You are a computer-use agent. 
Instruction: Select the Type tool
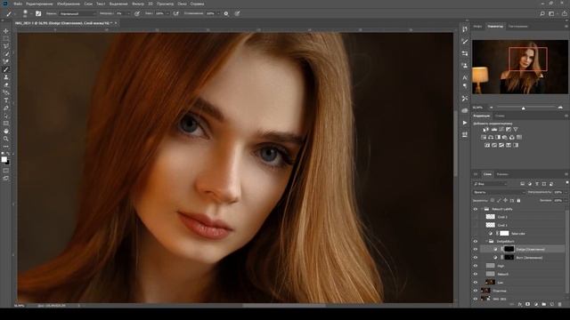pos(6,100)
